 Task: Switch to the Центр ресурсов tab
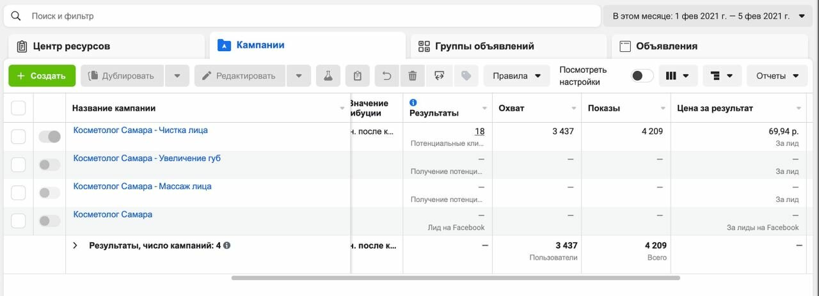pyautogui.click(x=106, y=46)
